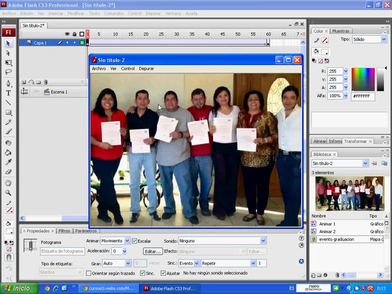Open the Sinc. Evento dropdown
392x294 pixels.
coord(196,263)
